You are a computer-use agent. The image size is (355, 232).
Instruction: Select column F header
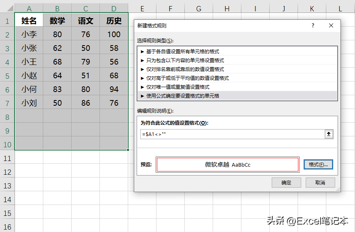coord(171,8)
